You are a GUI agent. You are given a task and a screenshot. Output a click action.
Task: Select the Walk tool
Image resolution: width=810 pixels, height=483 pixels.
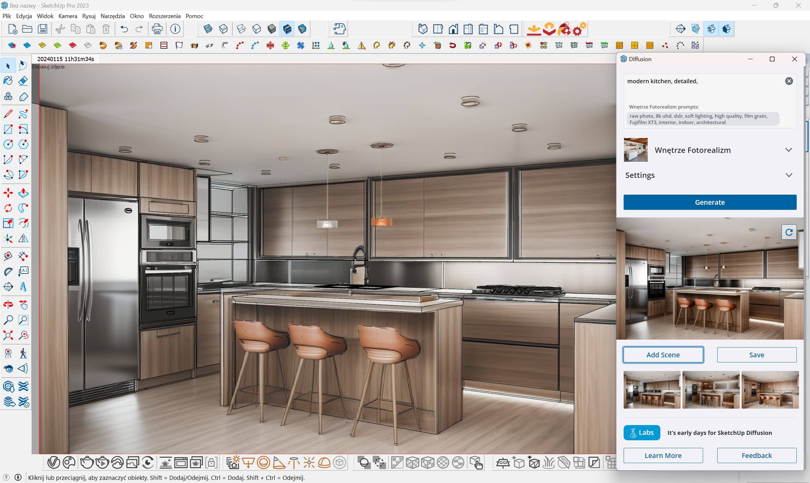coord(23,354)
